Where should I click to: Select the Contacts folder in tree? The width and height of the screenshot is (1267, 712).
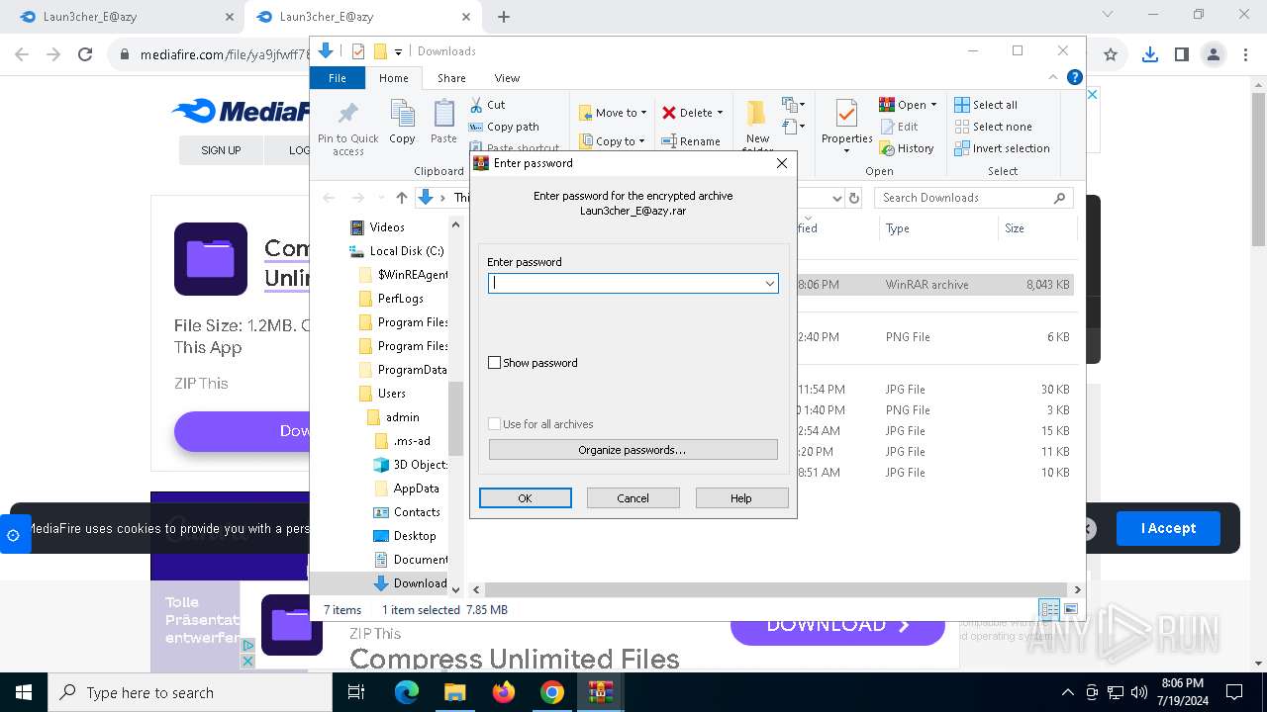tap(408, 512)
